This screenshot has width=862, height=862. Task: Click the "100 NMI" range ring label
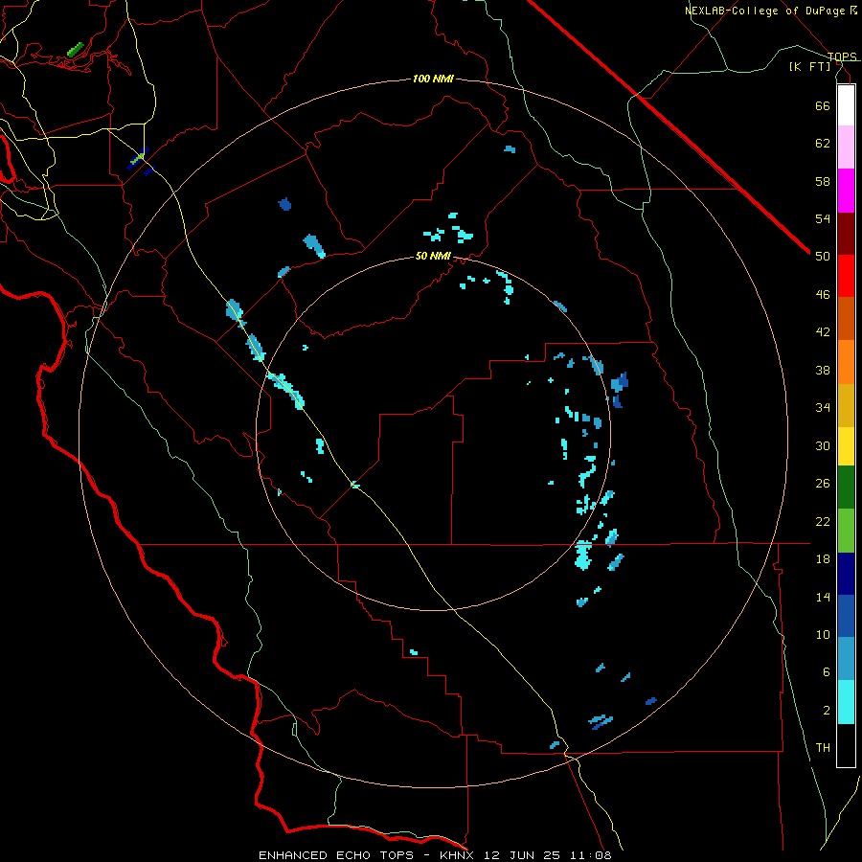pos(433,79)
